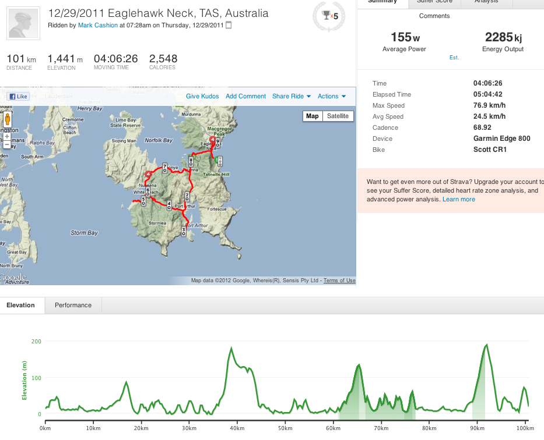Screen dimensions: 544x440
Task: Switch to the Performance tab
Action: 73,305
